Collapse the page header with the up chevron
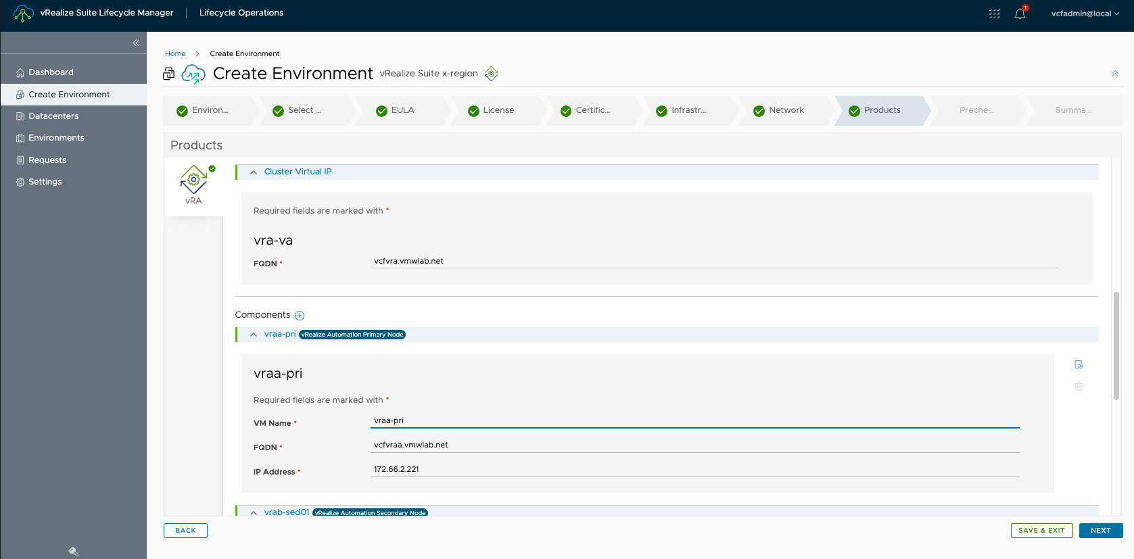This screenshot has height=559, width=1134. click(1115, 74)
